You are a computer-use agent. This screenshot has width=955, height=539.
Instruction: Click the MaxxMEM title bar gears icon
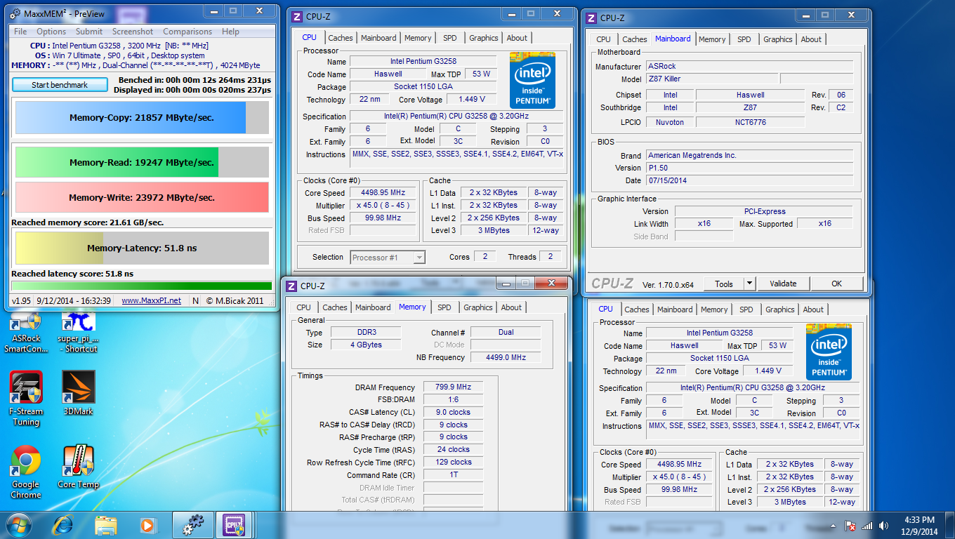[x=15, y=13]
